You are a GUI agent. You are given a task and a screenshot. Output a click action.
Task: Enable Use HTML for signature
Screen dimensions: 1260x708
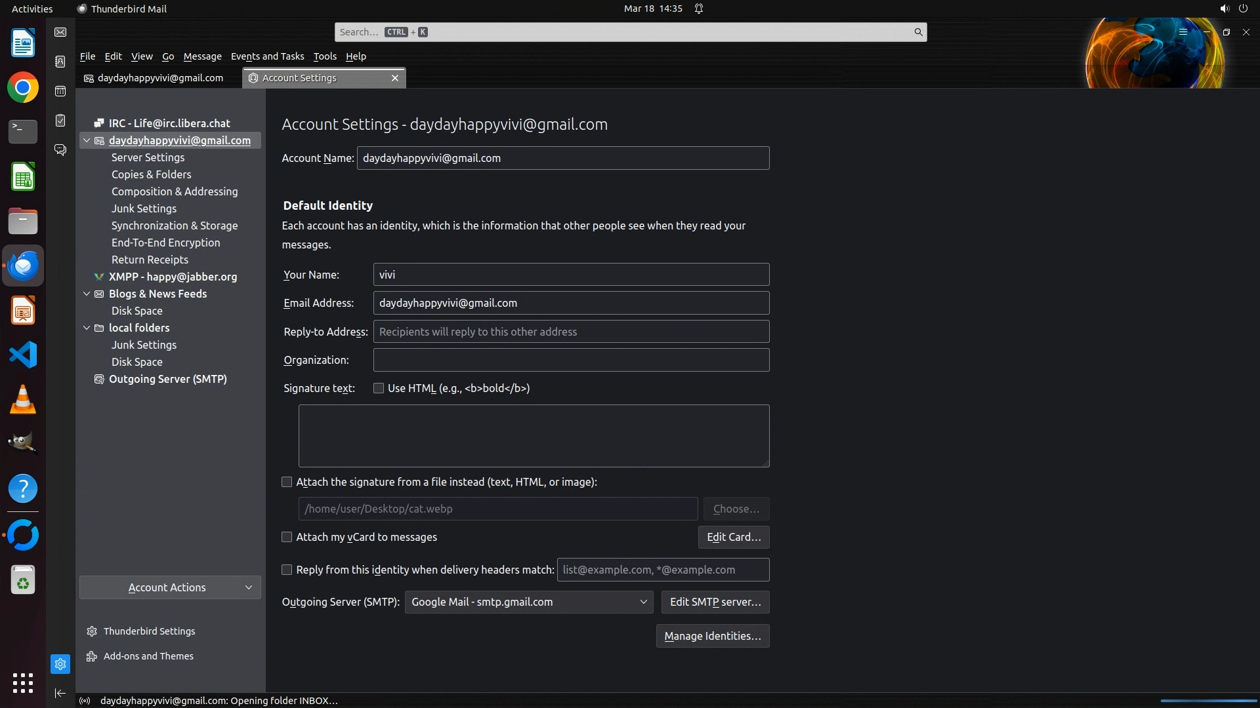(x=379, y=388)
